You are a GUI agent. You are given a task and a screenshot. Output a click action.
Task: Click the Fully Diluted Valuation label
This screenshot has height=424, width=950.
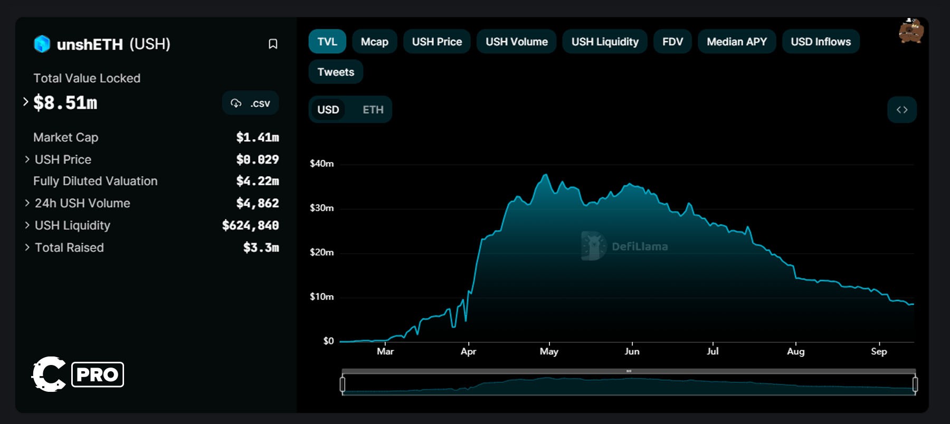tap(96, 181)
